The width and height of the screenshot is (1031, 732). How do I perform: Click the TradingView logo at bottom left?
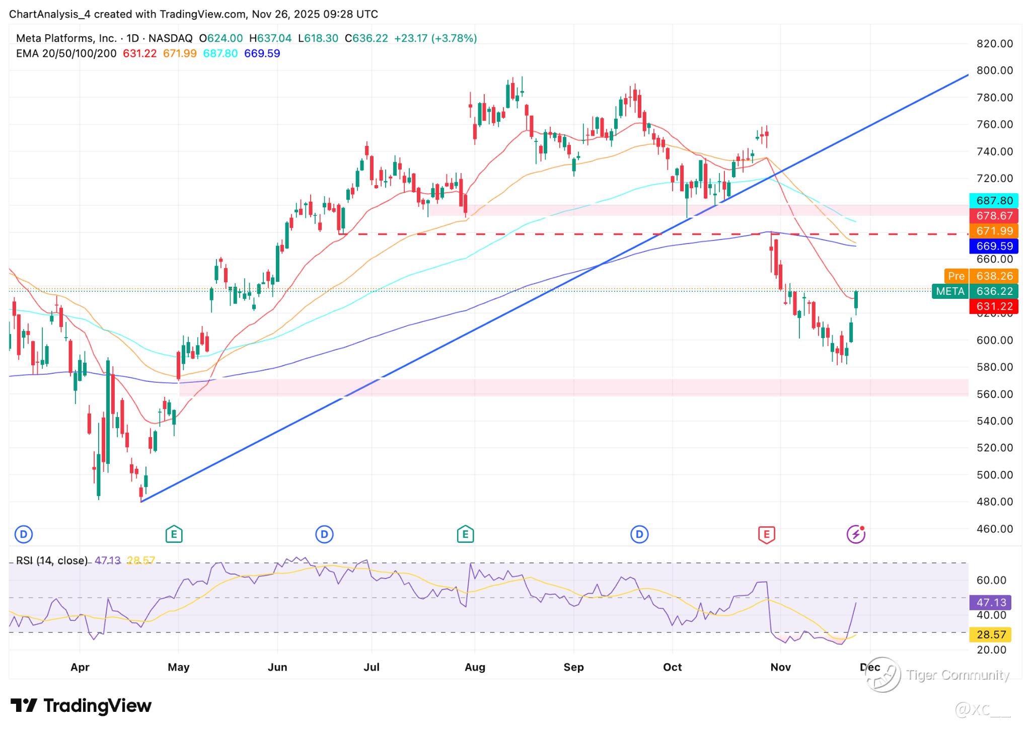[81, 705]
